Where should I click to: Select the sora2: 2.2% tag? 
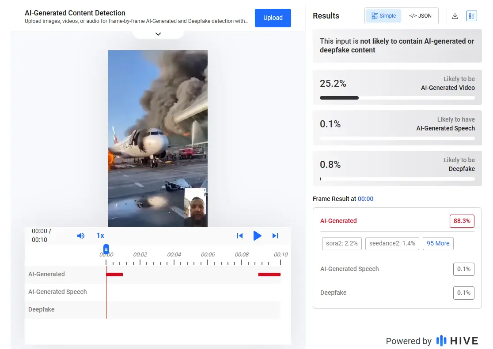coord(342,243)
